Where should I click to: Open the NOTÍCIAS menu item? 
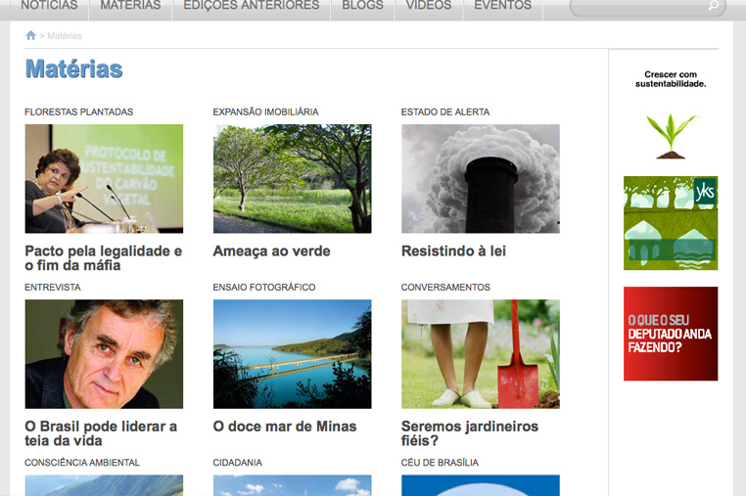[49, 6]
